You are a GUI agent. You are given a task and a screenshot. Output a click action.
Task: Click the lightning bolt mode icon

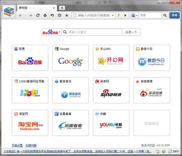coord(119,15)
